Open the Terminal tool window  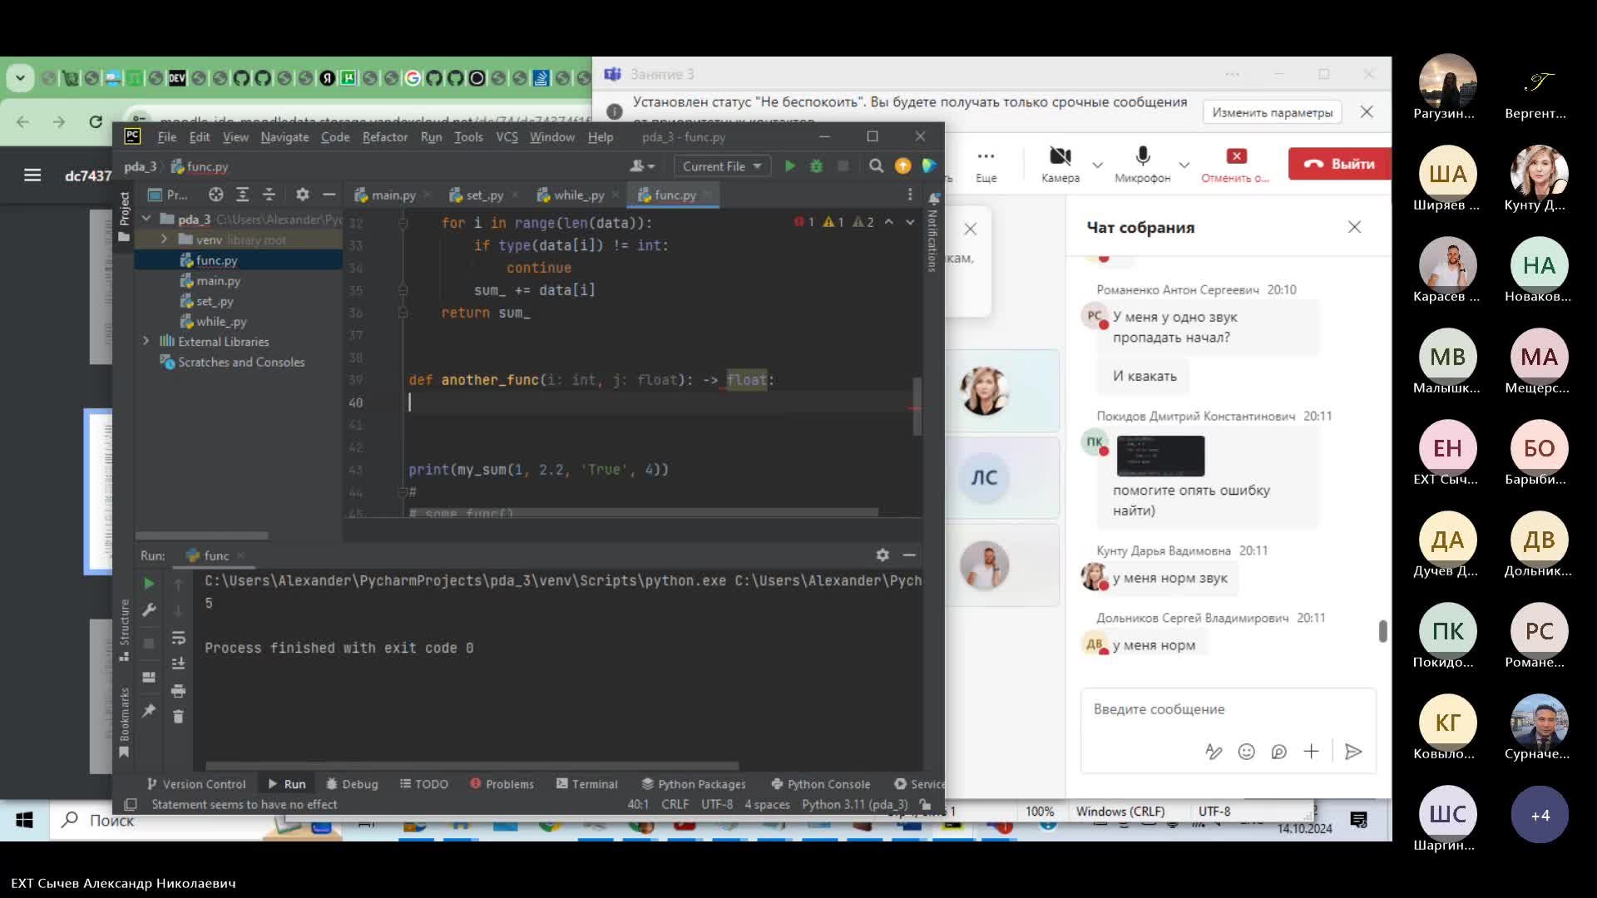click(587, 784)
